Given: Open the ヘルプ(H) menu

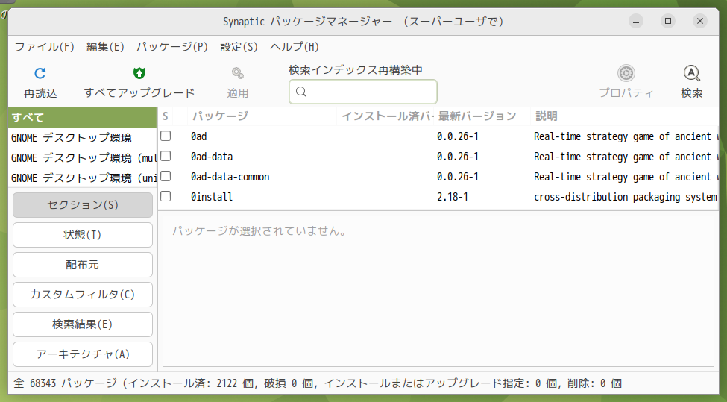Looking at the screenshot, I should tap(295, 47).
